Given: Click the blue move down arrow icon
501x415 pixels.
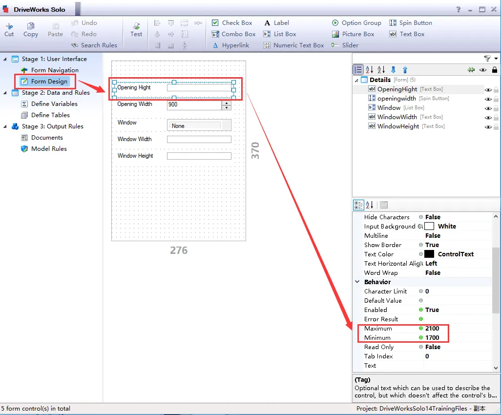Looking at the screenshot, I should pos(393,70).
